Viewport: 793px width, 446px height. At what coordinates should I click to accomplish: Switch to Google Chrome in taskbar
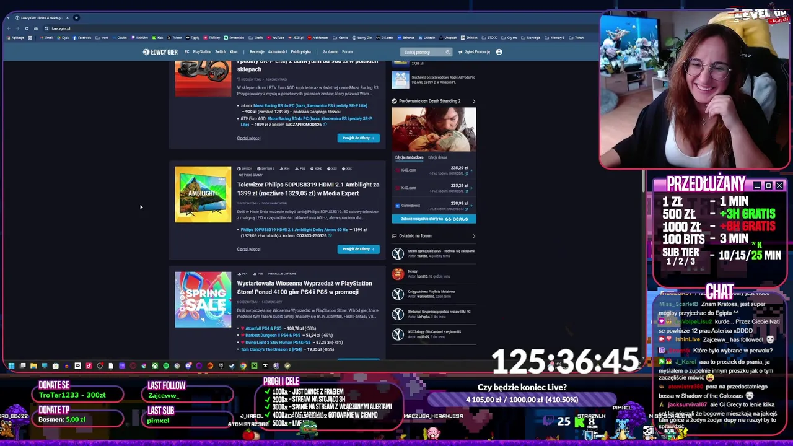pyautogui.click(x=243, y=366)
